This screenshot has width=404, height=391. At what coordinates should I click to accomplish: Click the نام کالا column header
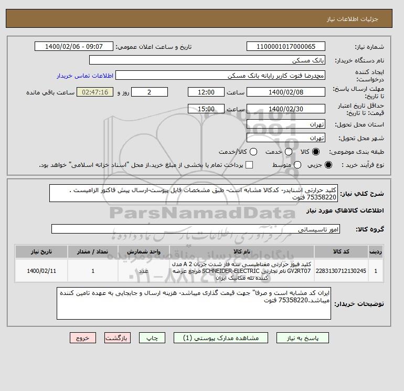242,251
